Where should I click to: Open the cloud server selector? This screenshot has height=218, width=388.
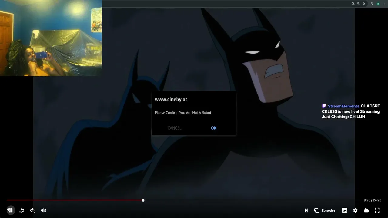pos(366,210)
